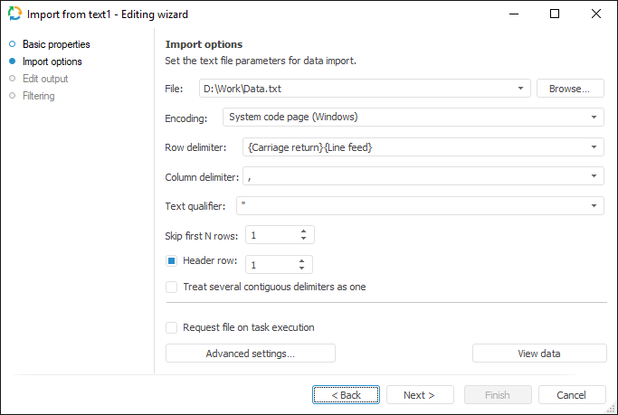The width and height of the screenshot is (618, 415).
Task: Enable Treat several contiguous delimiters as one
Action: point(171,287)
